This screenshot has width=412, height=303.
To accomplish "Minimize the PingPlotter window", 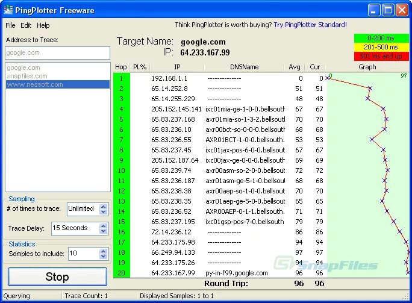I will coord(373,10).
